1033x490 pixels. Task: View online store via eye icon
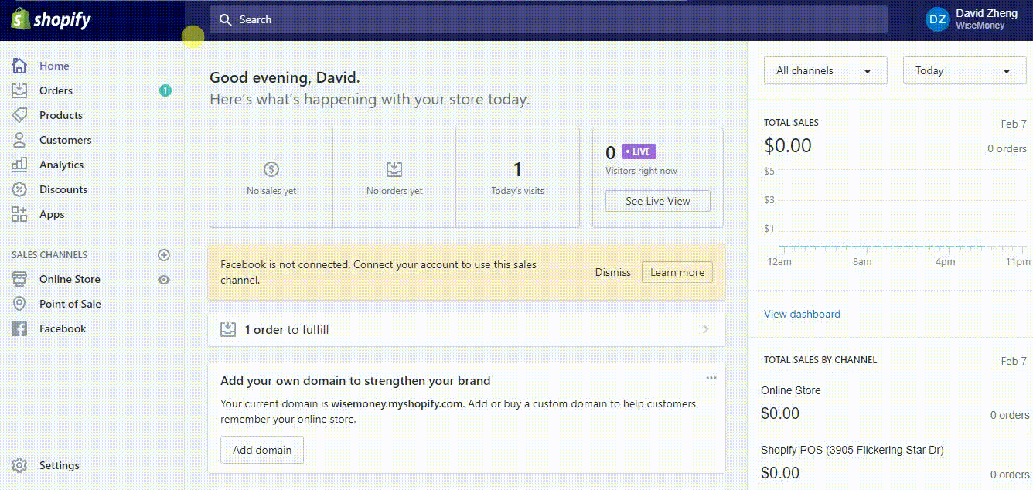click(x=164, y=280)
